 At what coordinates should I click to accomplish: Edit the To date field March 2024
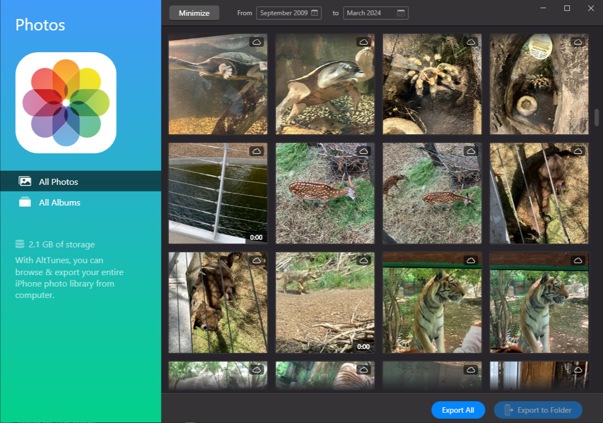(x=375, y=13)
